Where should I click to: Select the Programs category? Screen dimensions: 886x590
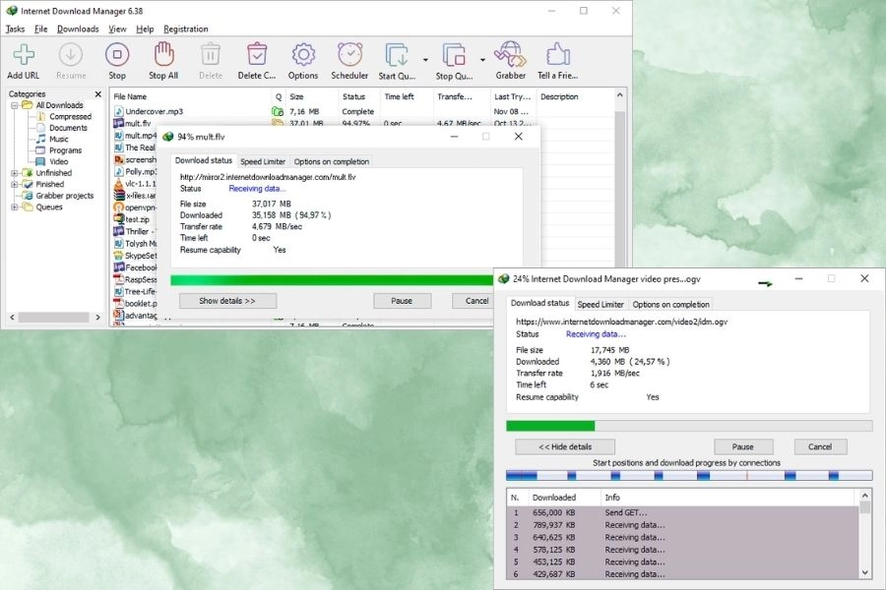(66, 150)
